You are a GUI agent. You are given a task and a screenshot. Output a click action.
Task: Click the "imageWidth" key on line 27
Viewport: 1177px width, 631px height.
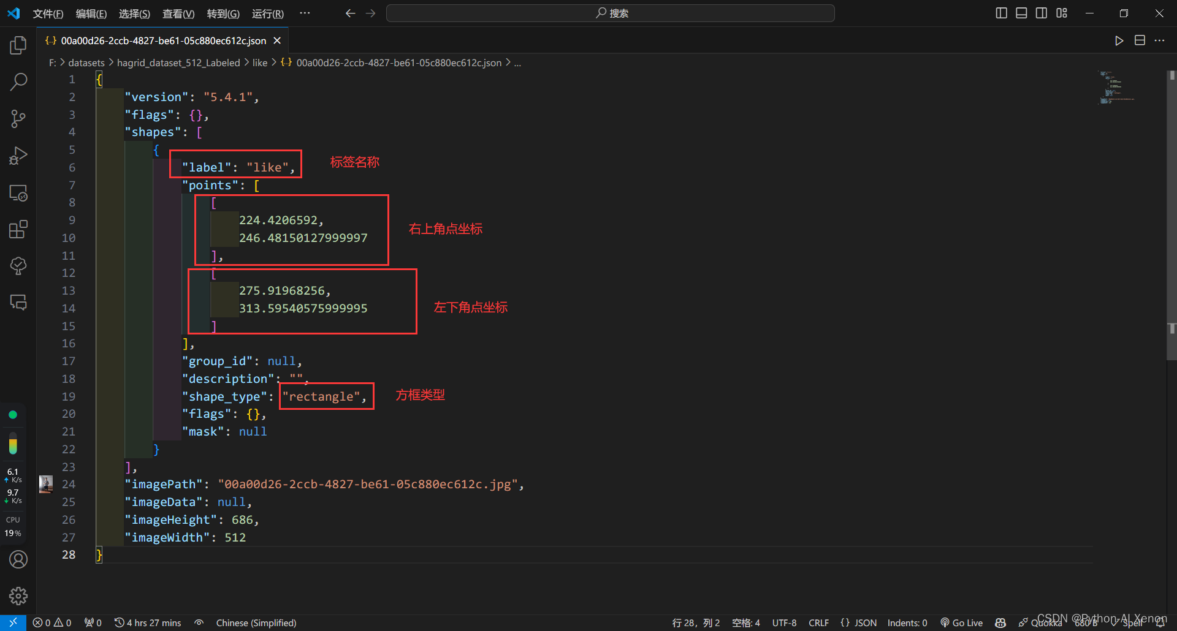pos(167,537)
